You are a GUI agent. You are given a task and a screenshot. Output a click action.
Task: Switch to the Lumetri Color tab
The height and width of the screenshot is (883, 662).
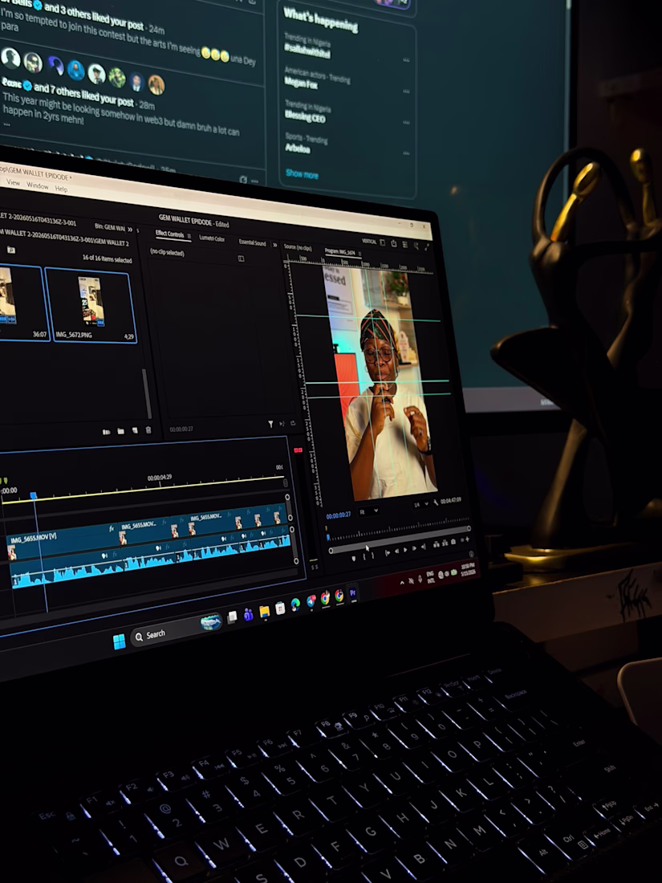pyautogui.click(x=212, y=238)
